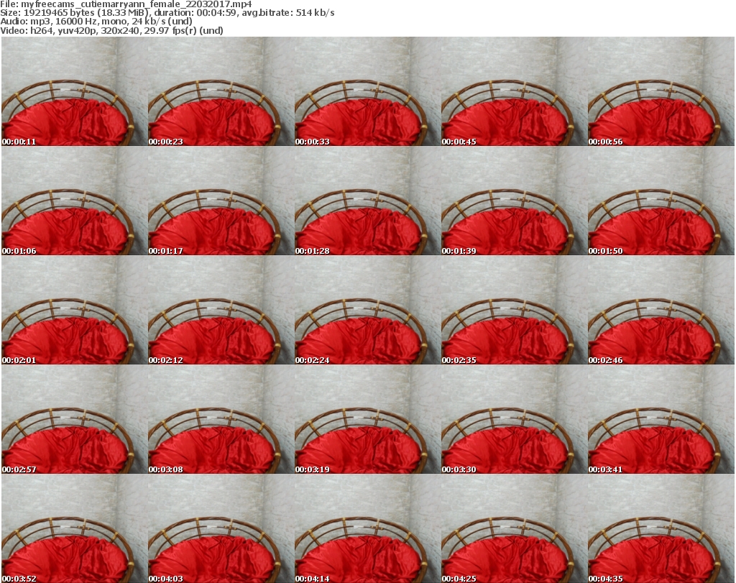Pick the frame timestamped 00:03:41
Viewport: 736px width, 583px height.
pyautogui.click(x=661, y=419)
